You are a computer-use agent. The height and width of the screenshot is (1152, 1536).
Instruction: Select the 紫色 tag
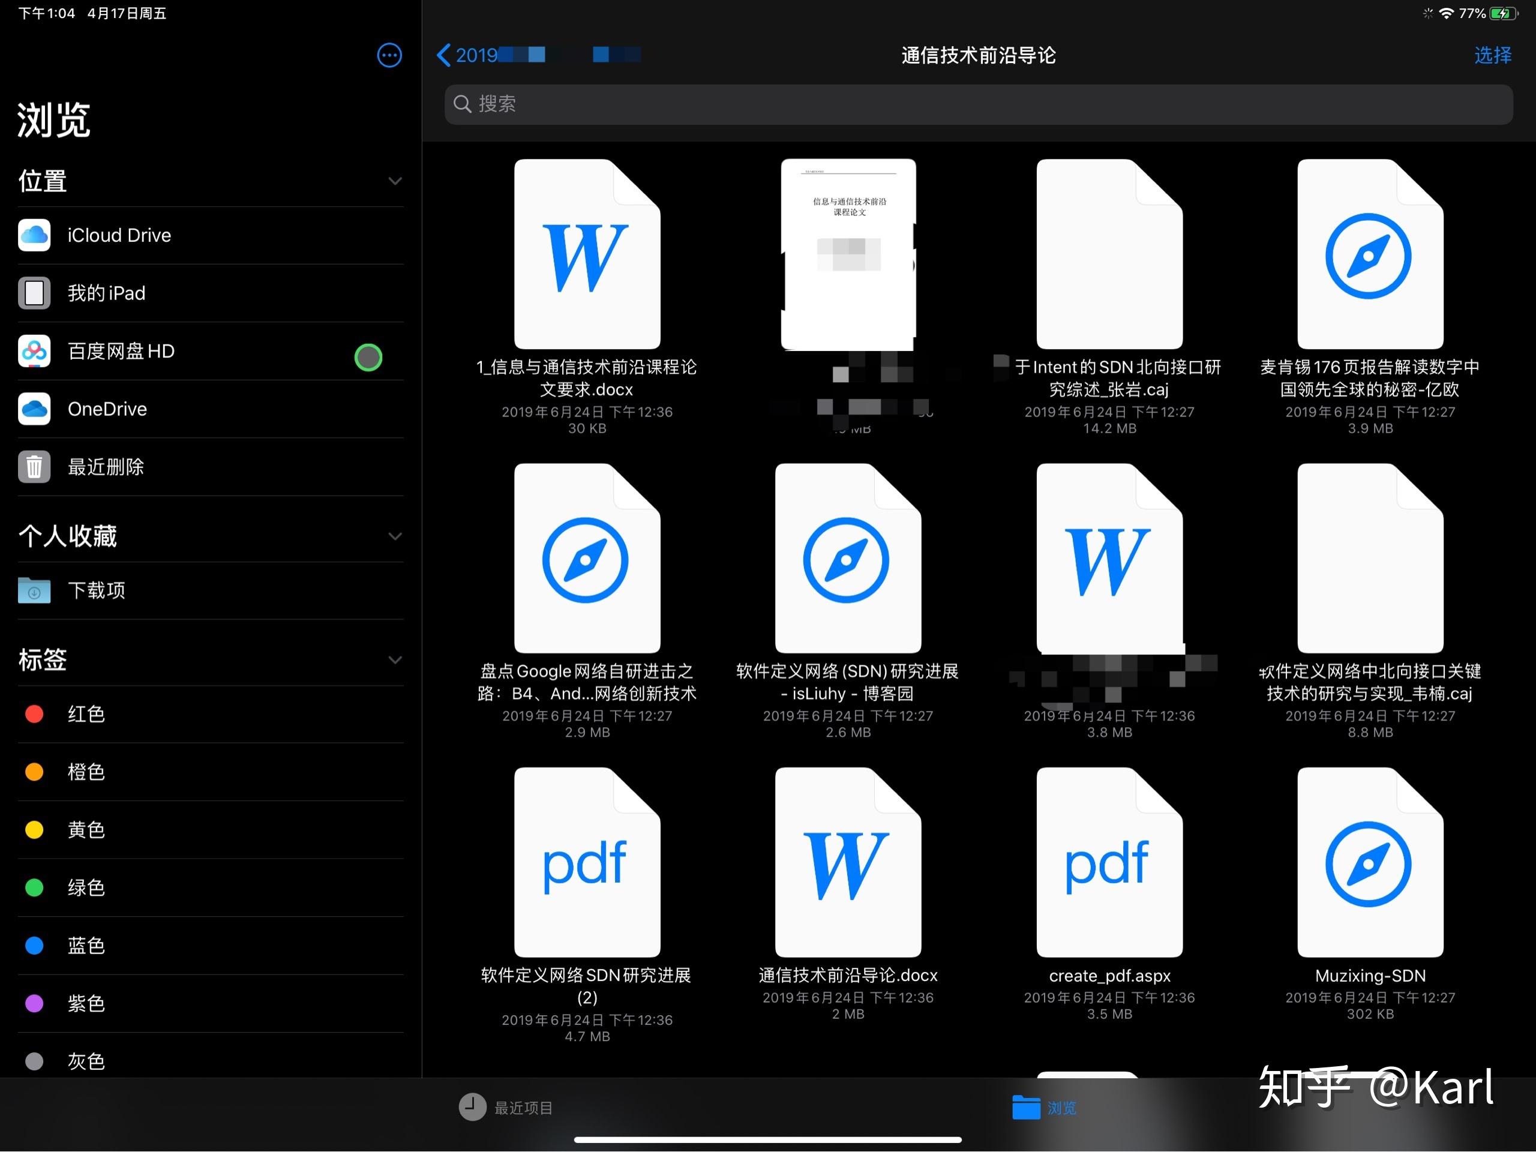[x=211, y=1003]
